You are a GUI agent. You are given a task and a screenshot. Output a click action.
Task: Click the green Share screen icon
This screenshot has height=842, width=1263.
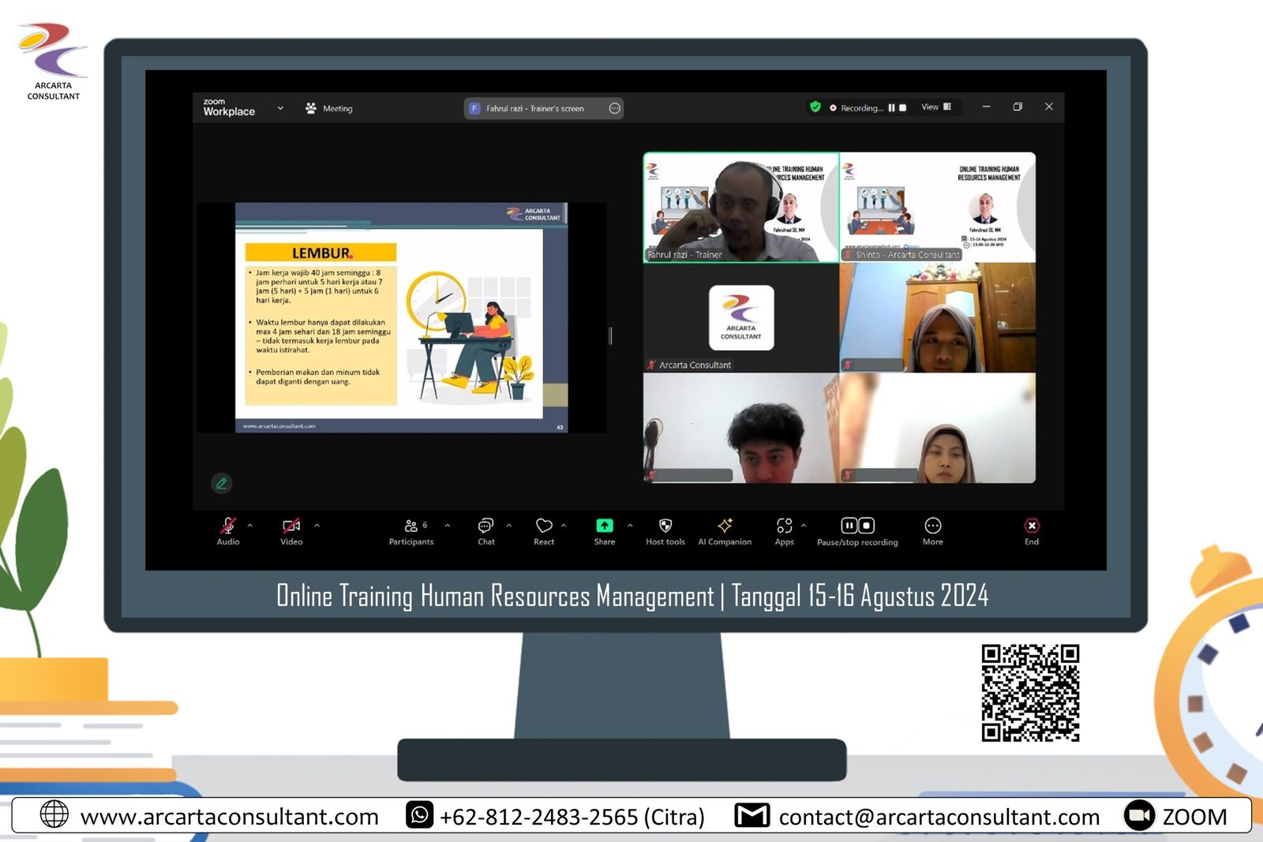pos(604,526)
